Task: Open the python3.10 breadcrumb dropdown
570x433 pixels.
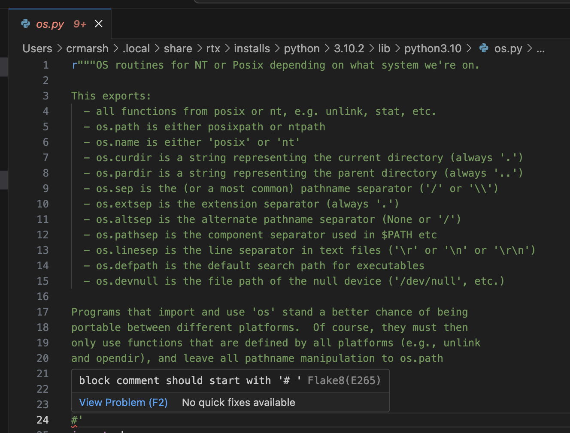Action: (433, 48)
